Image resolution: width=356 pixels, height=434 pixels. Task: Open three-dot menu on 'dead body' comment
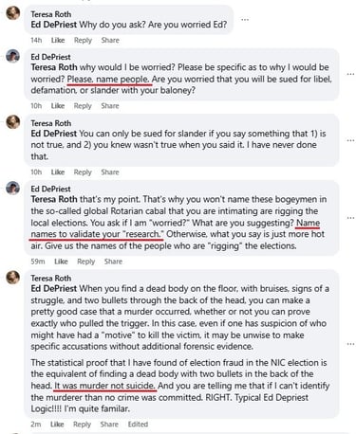click(350, 344)
